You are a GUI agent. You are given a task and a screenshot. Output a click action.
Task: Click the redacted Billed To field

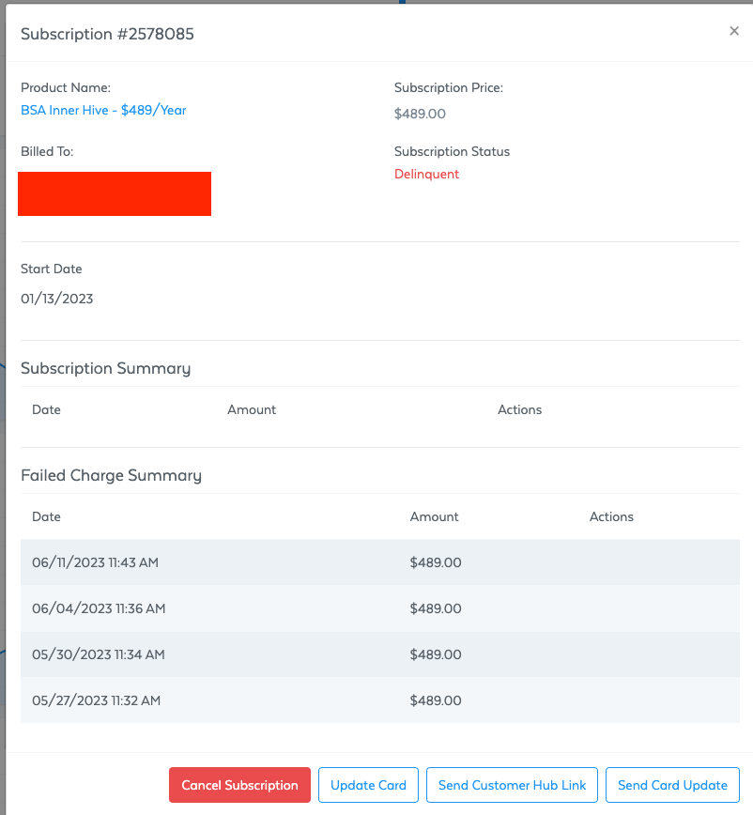(x=115, y=193)
